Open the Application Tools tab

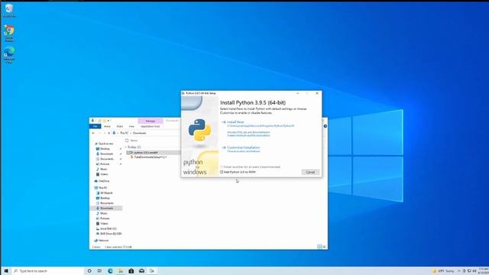(x=151, y=126)
